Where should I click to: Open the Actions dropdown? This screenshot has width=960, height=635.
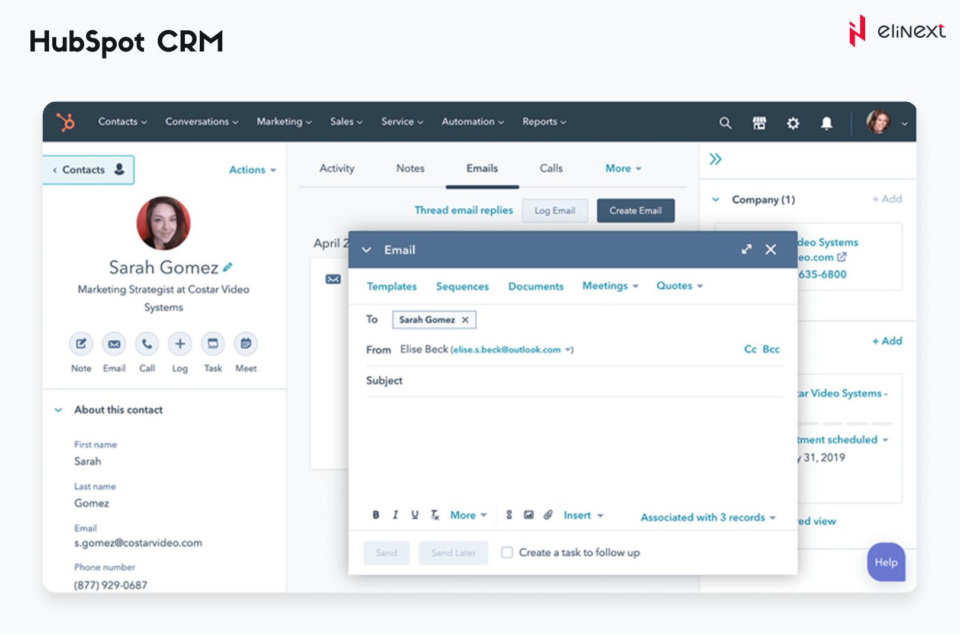tap(252, 170)
